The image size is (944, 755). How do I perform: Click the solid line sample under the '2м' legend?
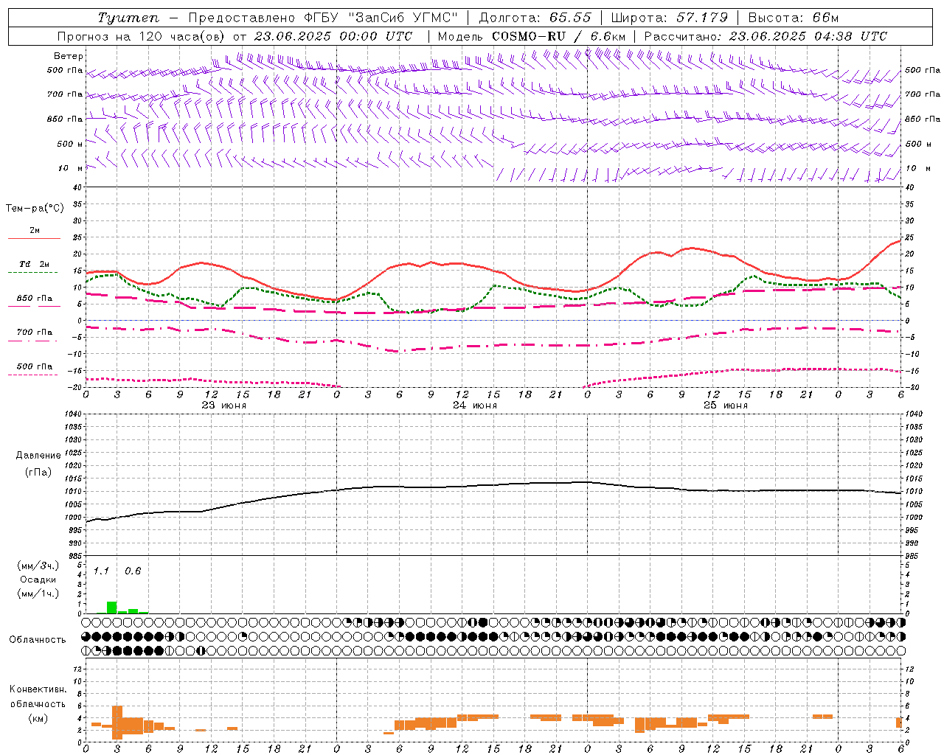34,238
